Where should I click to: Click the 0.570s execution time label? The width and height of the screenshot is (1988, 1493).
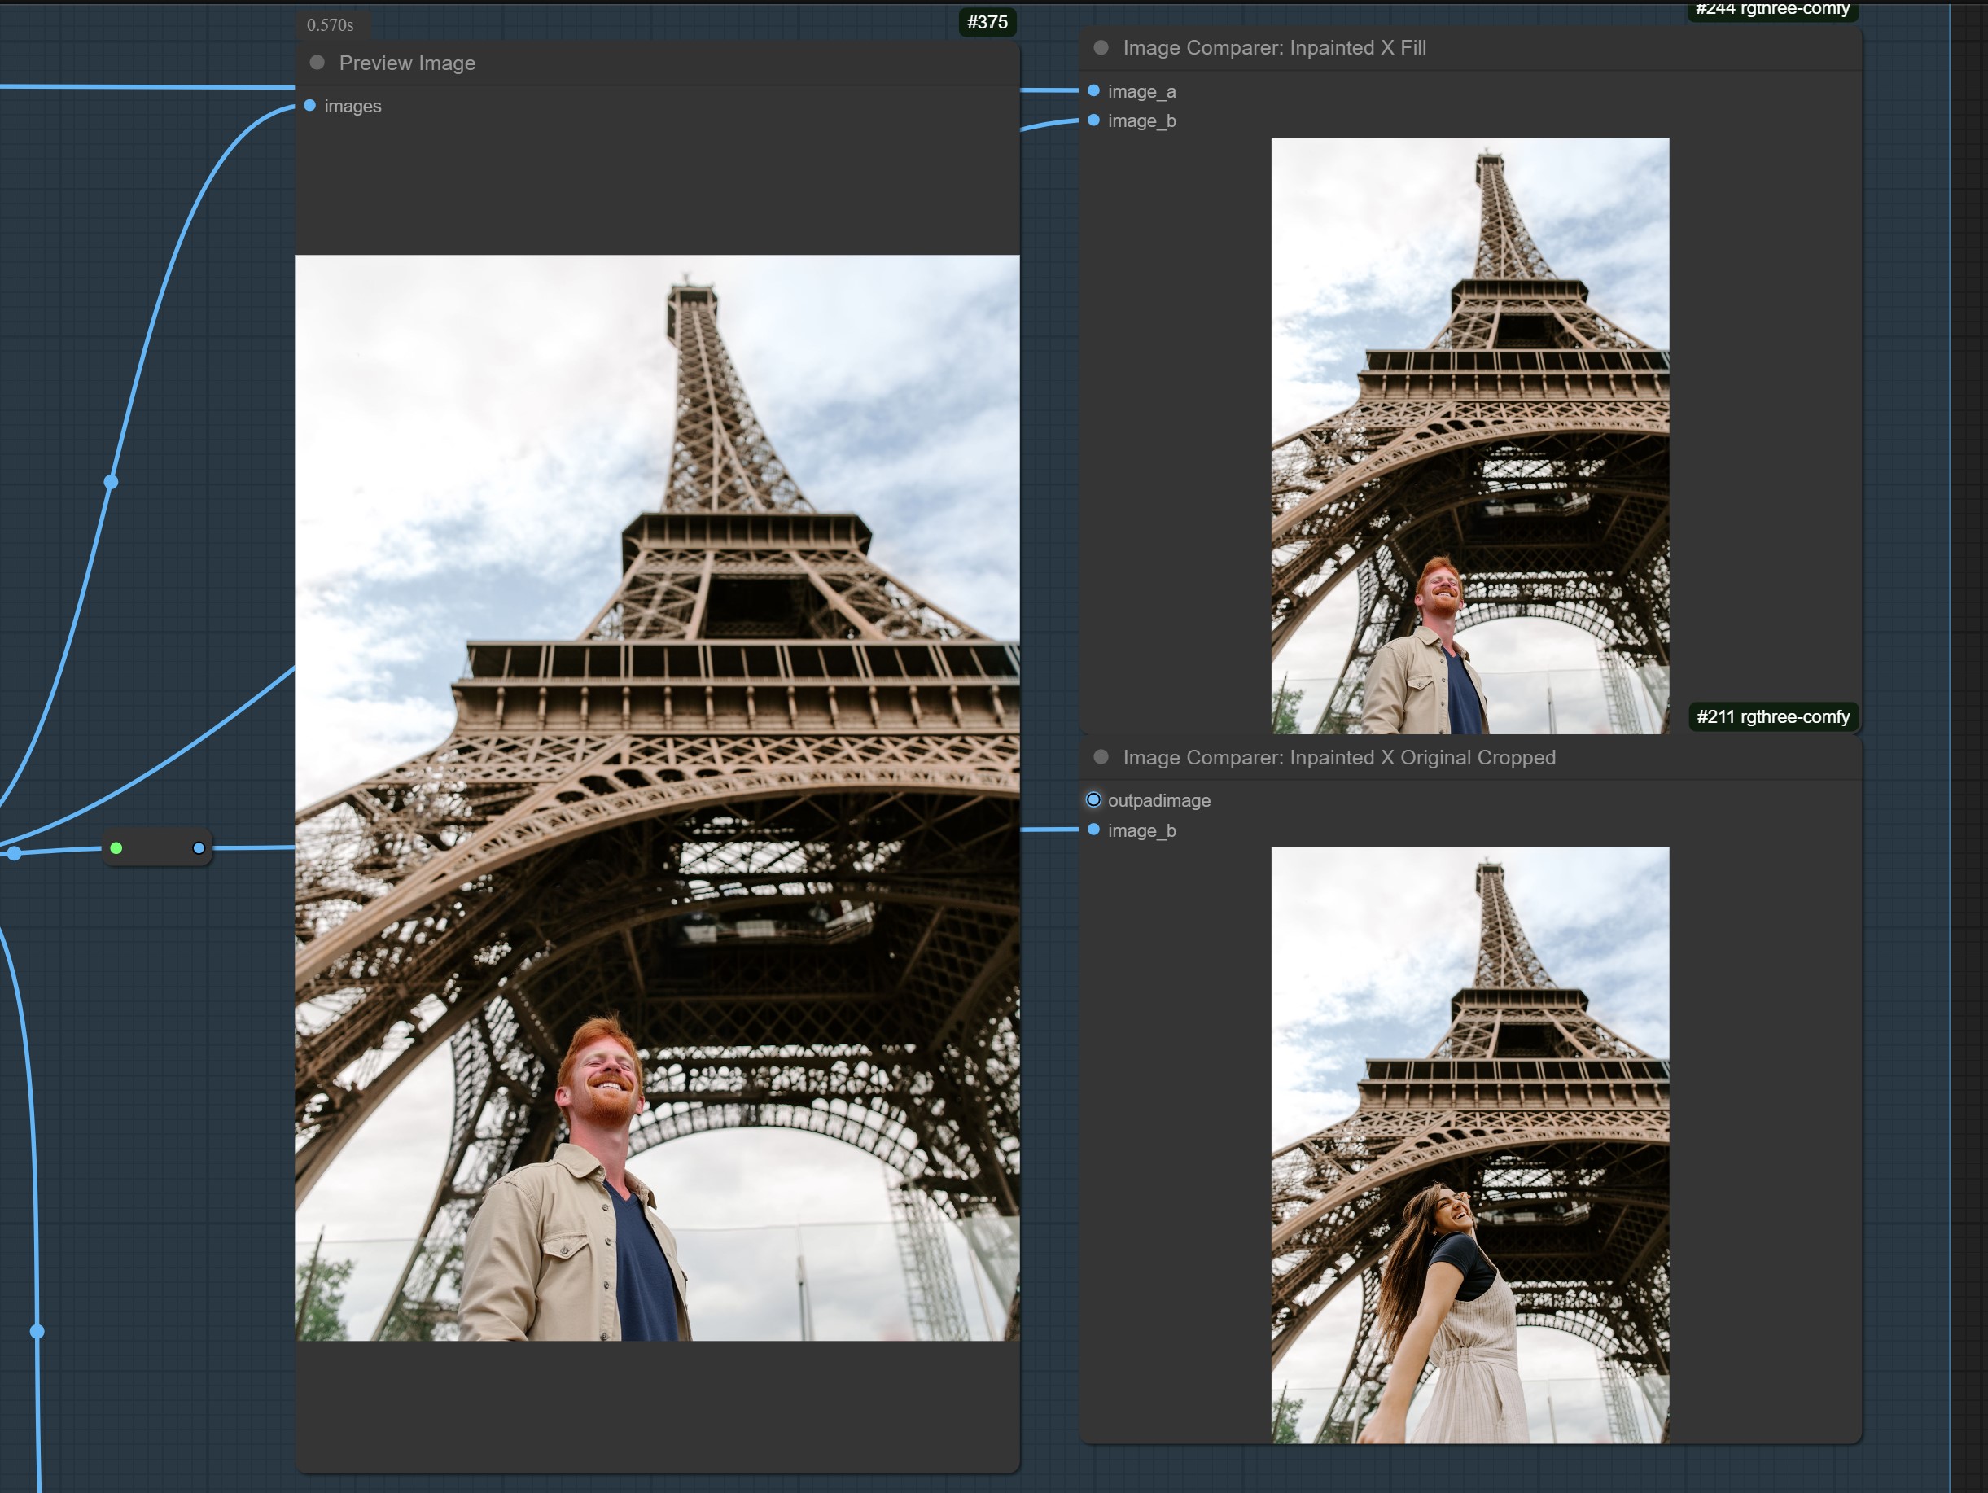pos(330,25)
